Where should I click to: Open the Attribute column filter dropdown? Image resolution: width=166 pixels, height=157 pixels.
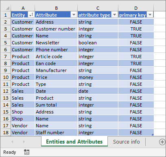pyautogui.click(x=74, y=15)
